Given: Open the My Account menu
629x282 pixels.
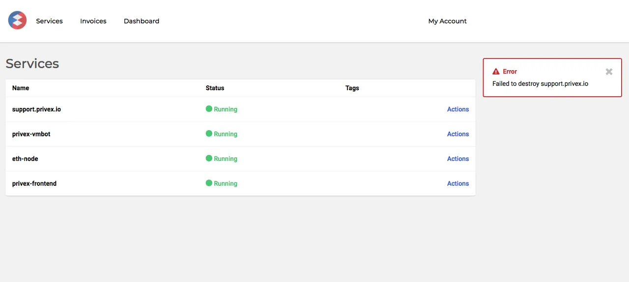Looking at the screenshot, I should pos(448,21).
